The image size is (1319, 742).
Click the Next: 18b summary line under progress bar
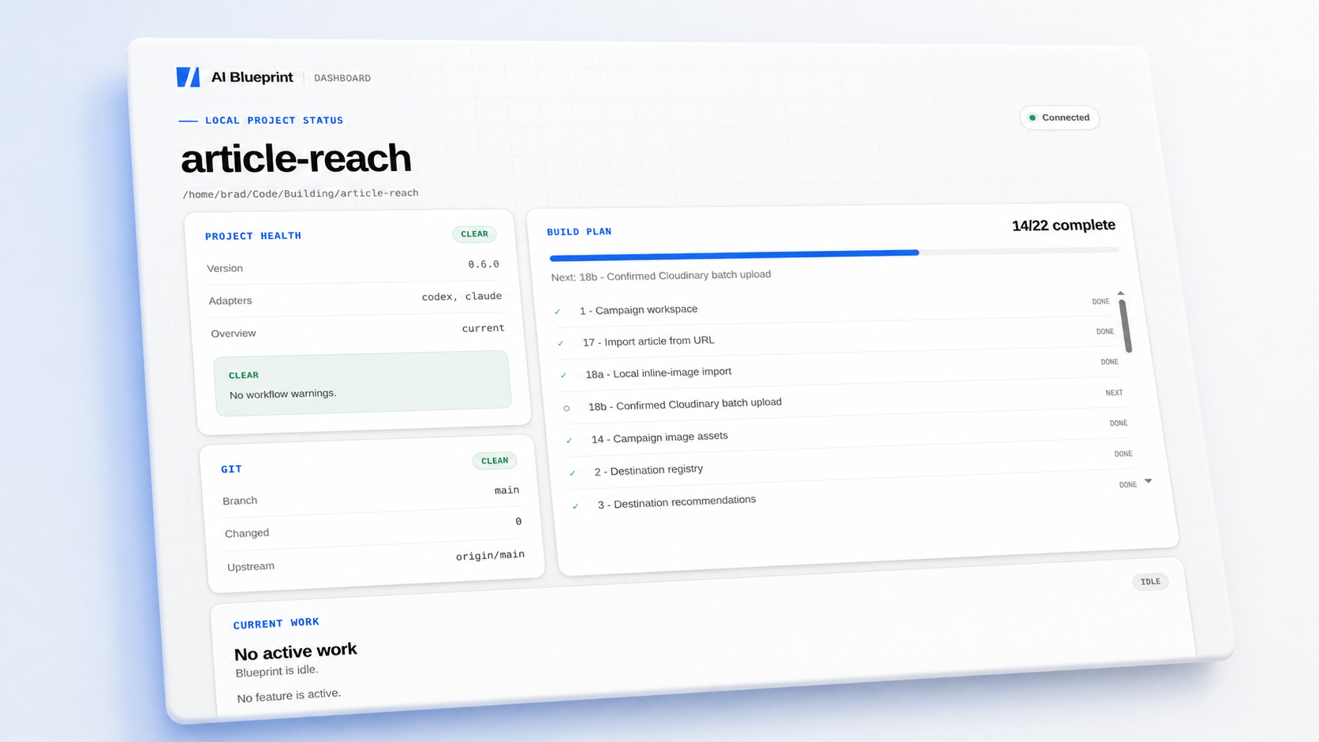click(661, 276)
